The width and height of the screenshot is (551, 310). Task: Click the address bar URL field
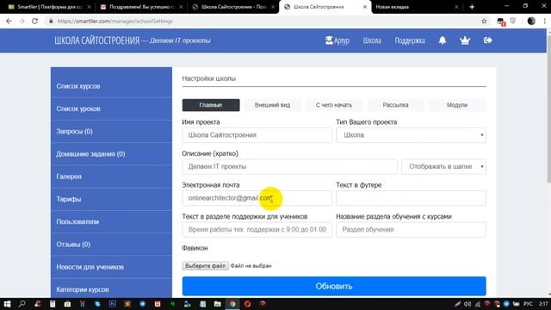coord(263,21)
